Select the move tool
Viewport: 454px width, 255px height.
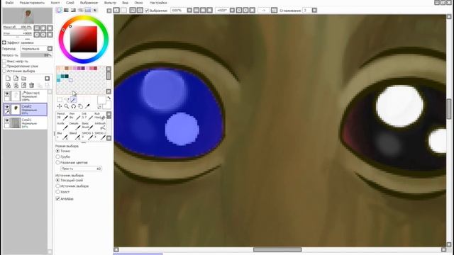coord(60,106)
